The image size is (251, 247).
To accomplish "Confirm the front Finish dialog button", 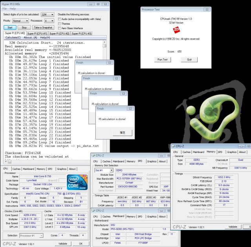I will point(122,133).
